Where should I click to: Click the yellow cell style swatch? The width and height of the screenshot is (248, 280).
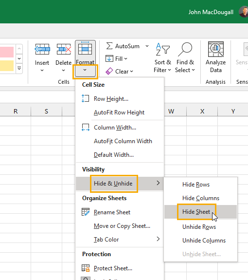7,66
